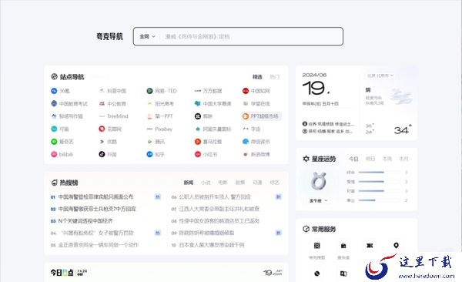Screen dimensions: 462x282
Task: Select the 剧集 hot search tab
Action: (240, 183)
